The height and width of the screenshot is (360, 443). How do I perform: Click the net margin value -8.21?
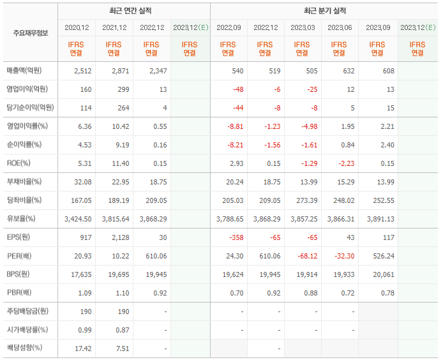[x=236, y=145]
